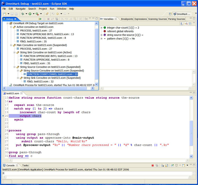Select the referent global referents variable

click(120, 31)
